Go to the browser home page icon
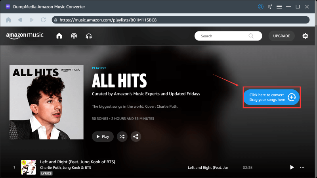 (8, 20)
